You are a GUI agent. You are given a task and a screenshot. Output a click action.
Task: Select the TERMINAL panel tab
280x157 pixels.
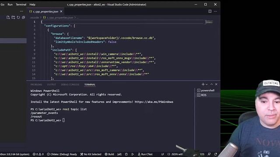tap(90, 85)
